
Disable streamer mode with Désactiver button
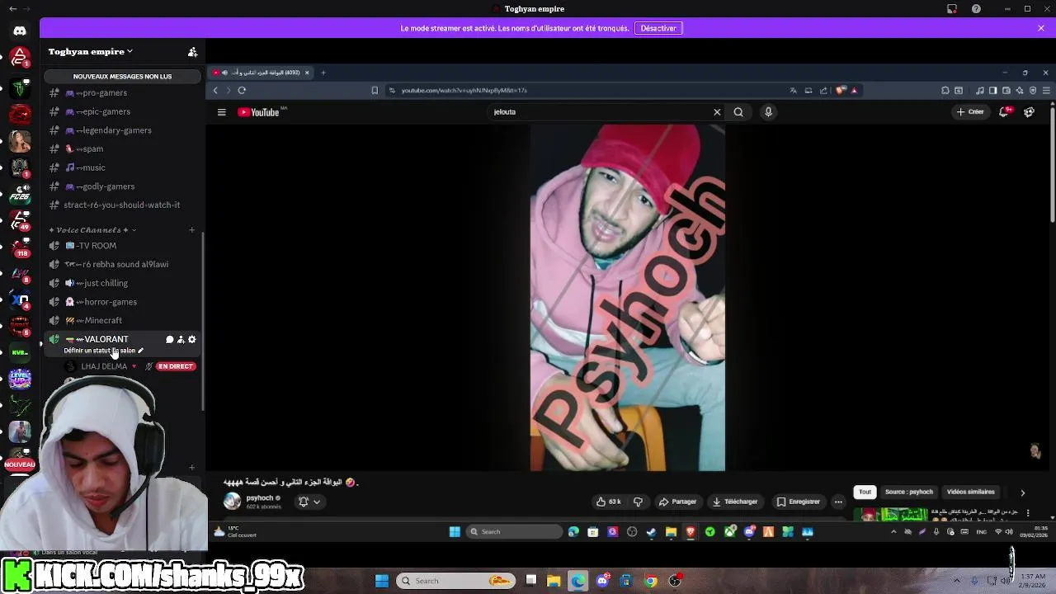click(x=658, y=28)
